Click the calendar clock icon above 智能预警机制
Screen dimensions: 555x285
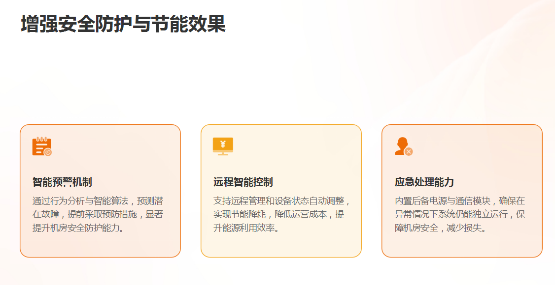(x=42, y=146)
